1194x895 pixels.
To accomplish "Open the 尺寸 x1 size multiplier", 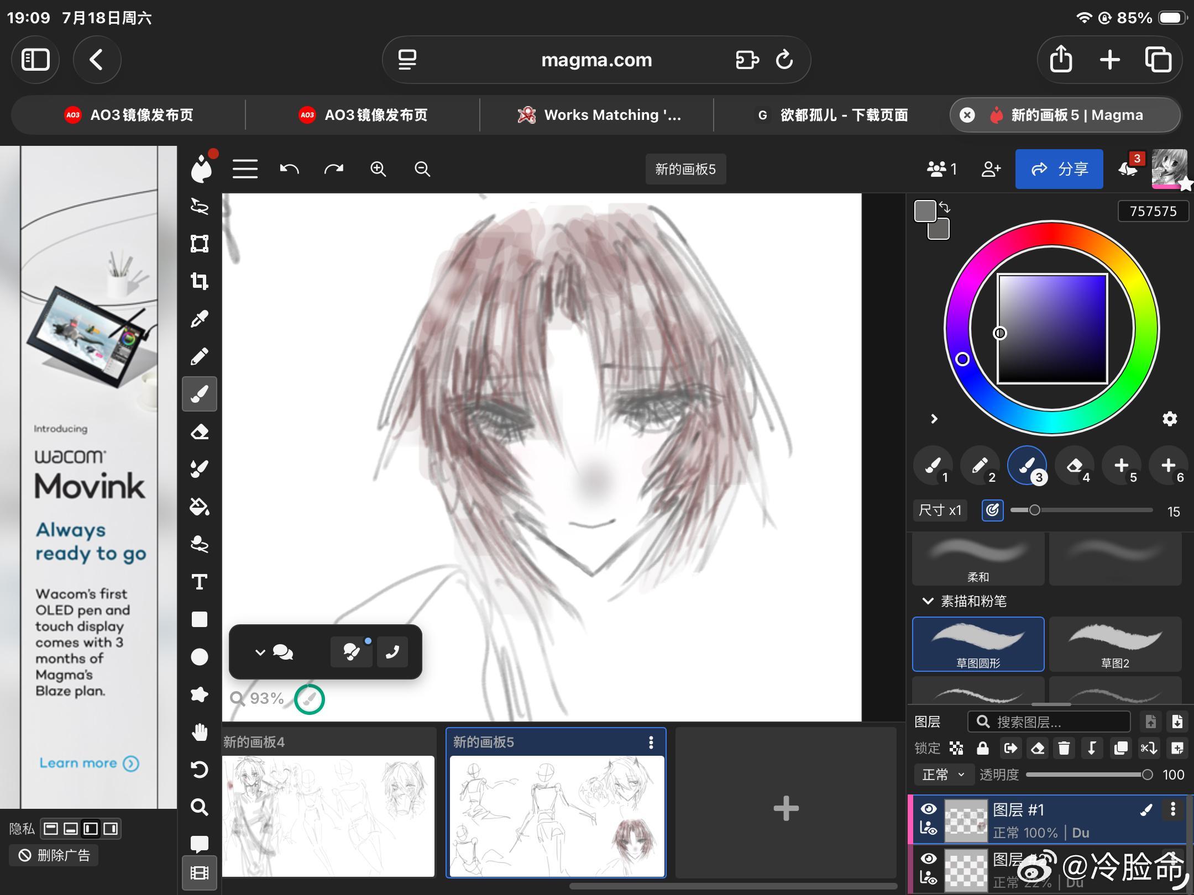I will [x=940, y=510].
